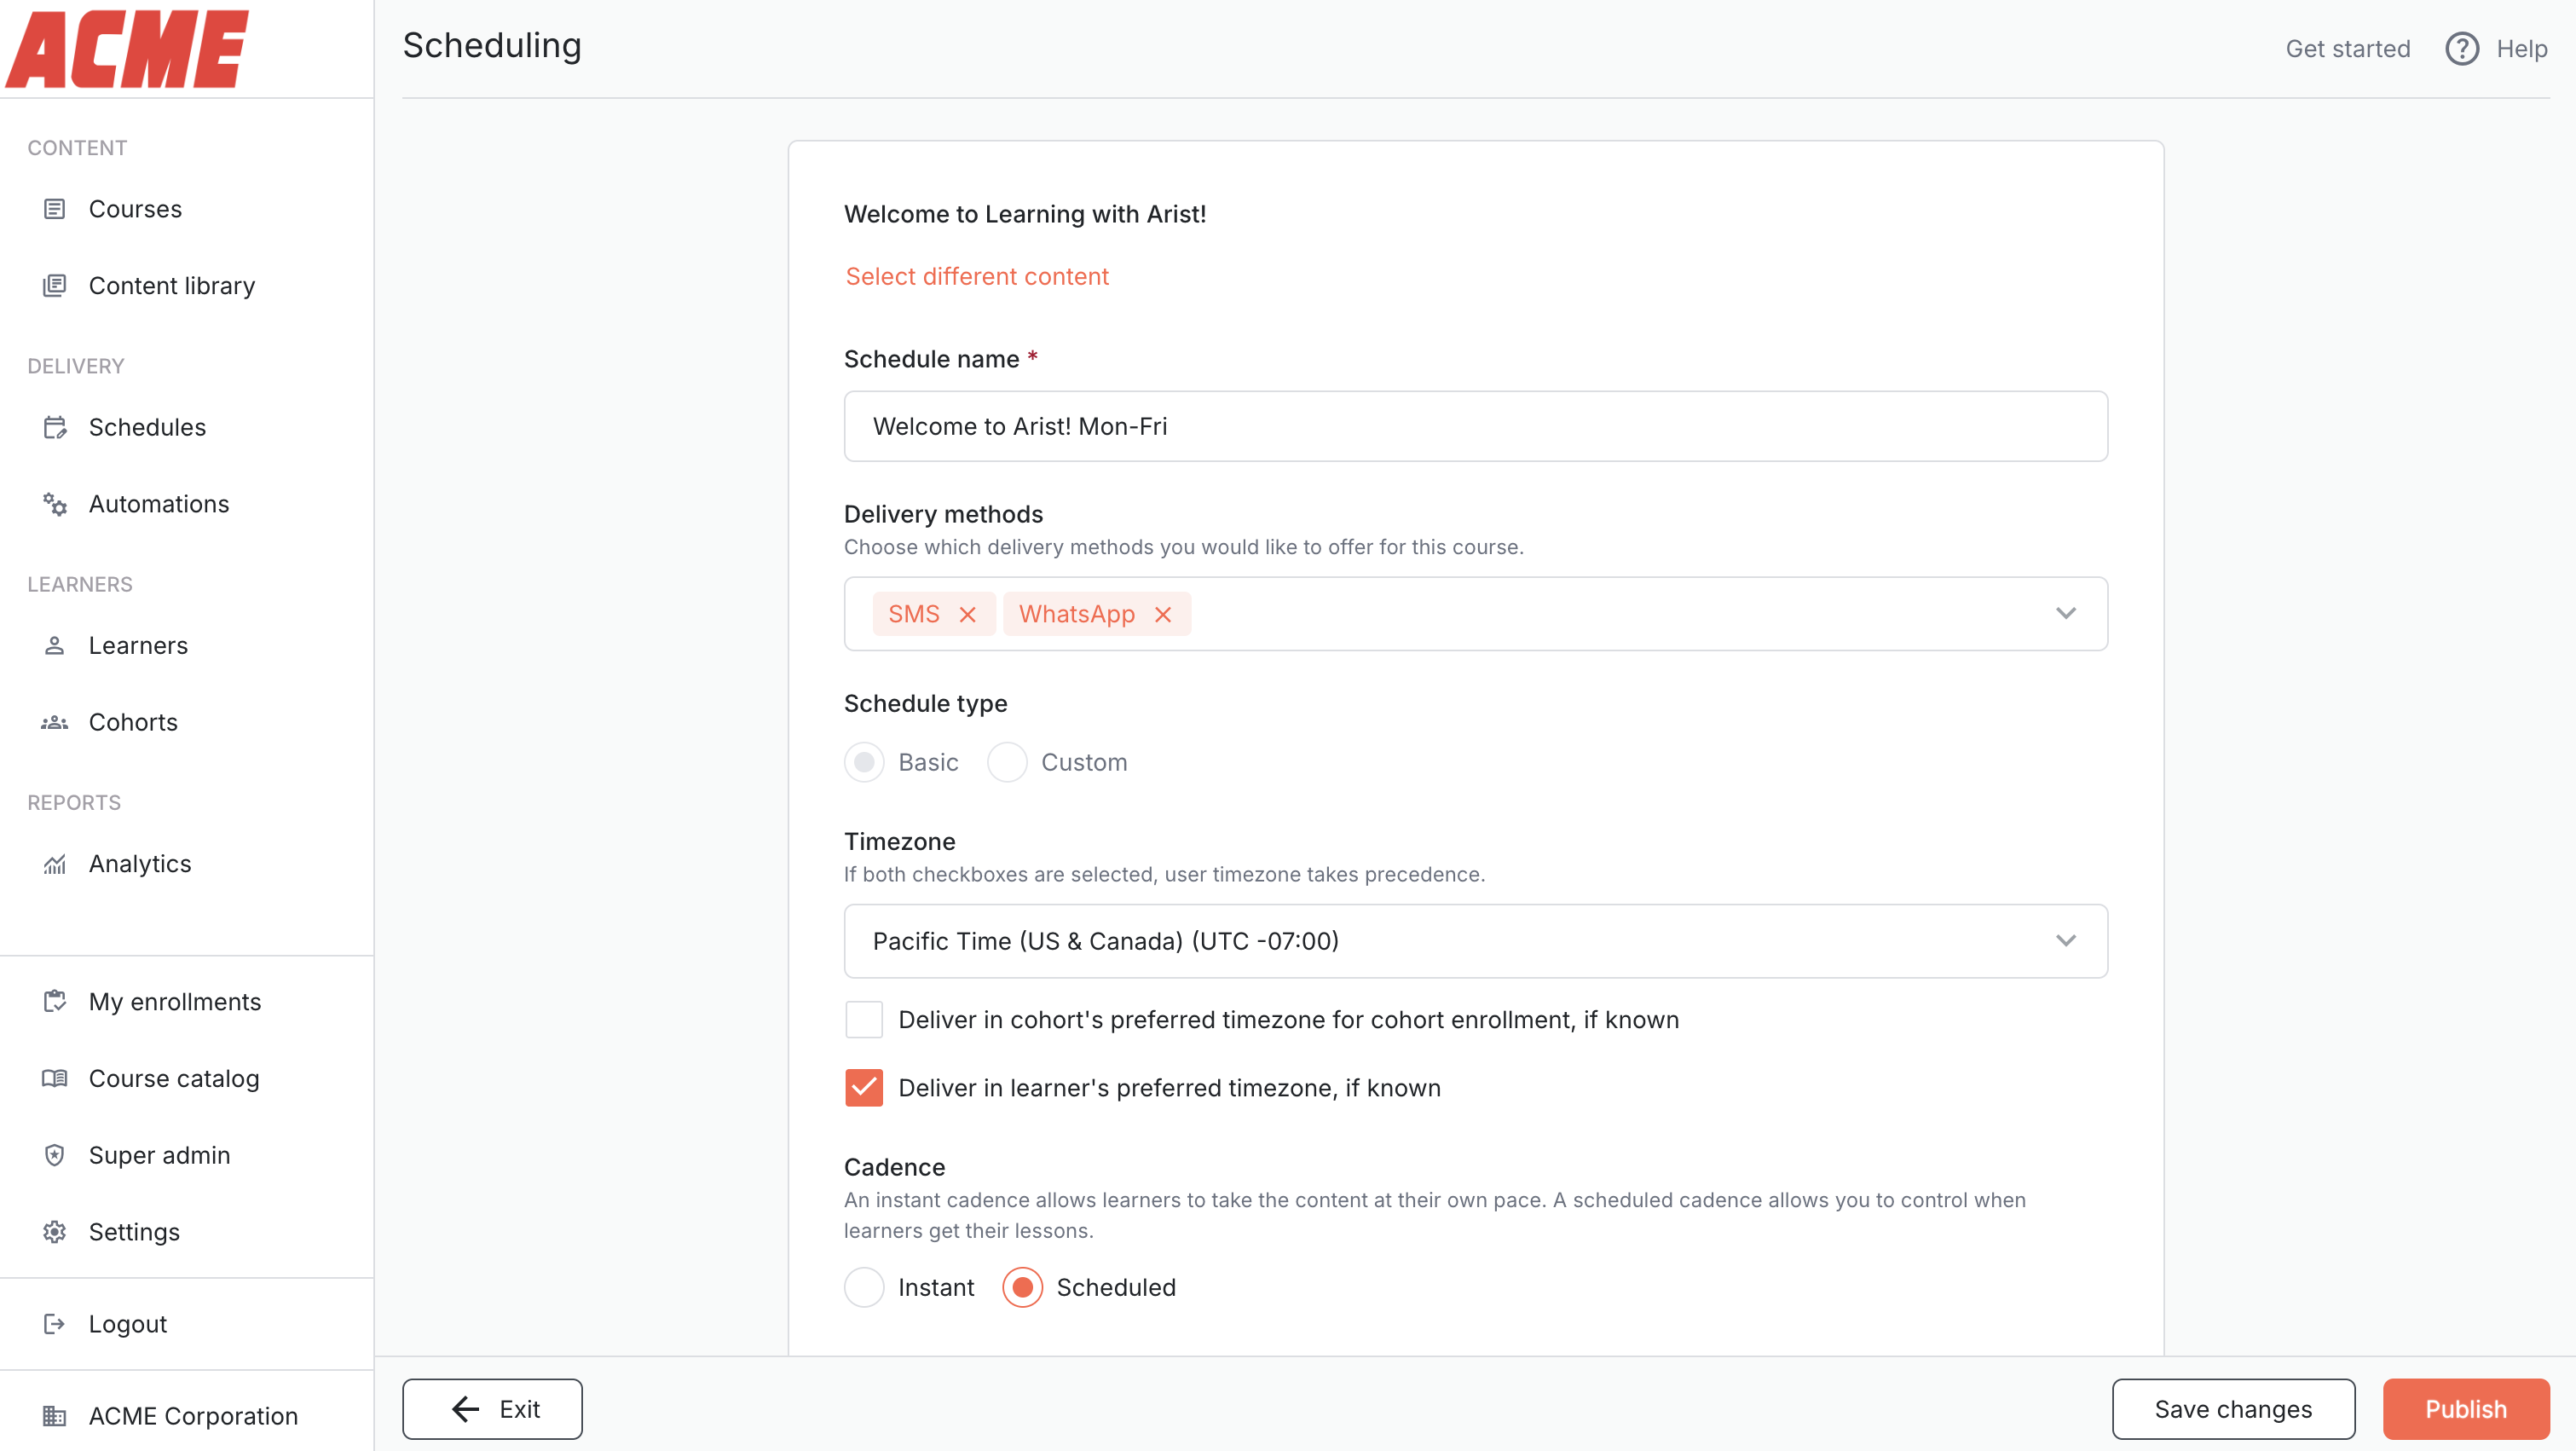Select the Basic schedule type

pos(864,762)
